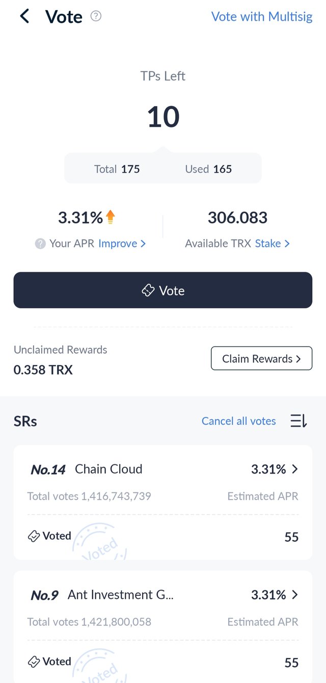Open Improve APR link

[x=122, y=244]
